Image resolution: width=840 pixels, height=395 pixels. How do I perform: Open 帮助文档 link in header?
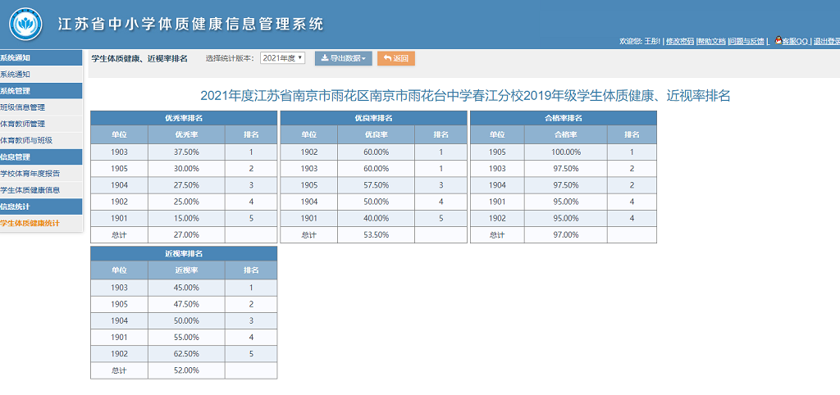[711, 41]
